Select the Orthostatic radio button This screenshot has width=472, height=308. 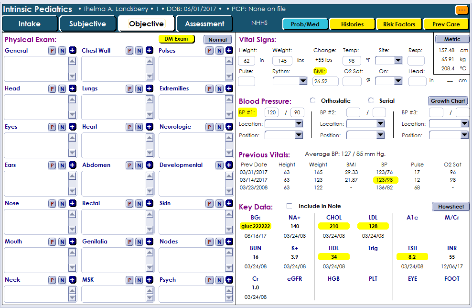[x=313, y=100]
